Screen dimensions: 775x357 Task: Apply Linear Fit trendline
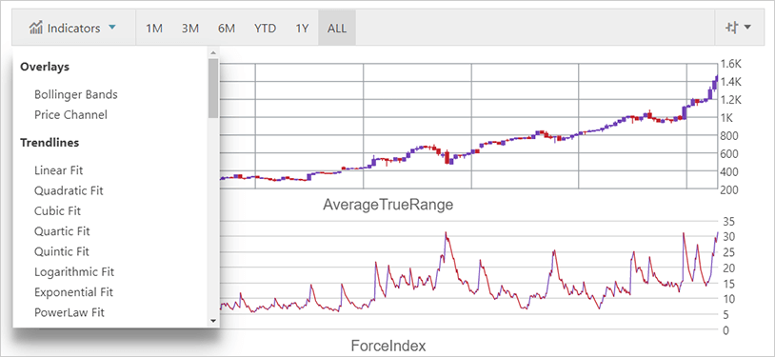click(59, 170)
